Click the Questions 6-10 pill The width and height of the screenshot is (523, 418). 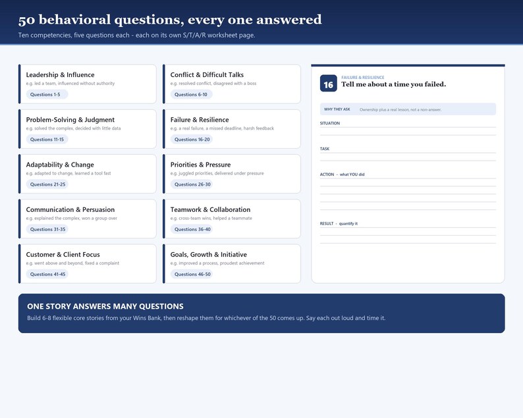click(191, 94)
